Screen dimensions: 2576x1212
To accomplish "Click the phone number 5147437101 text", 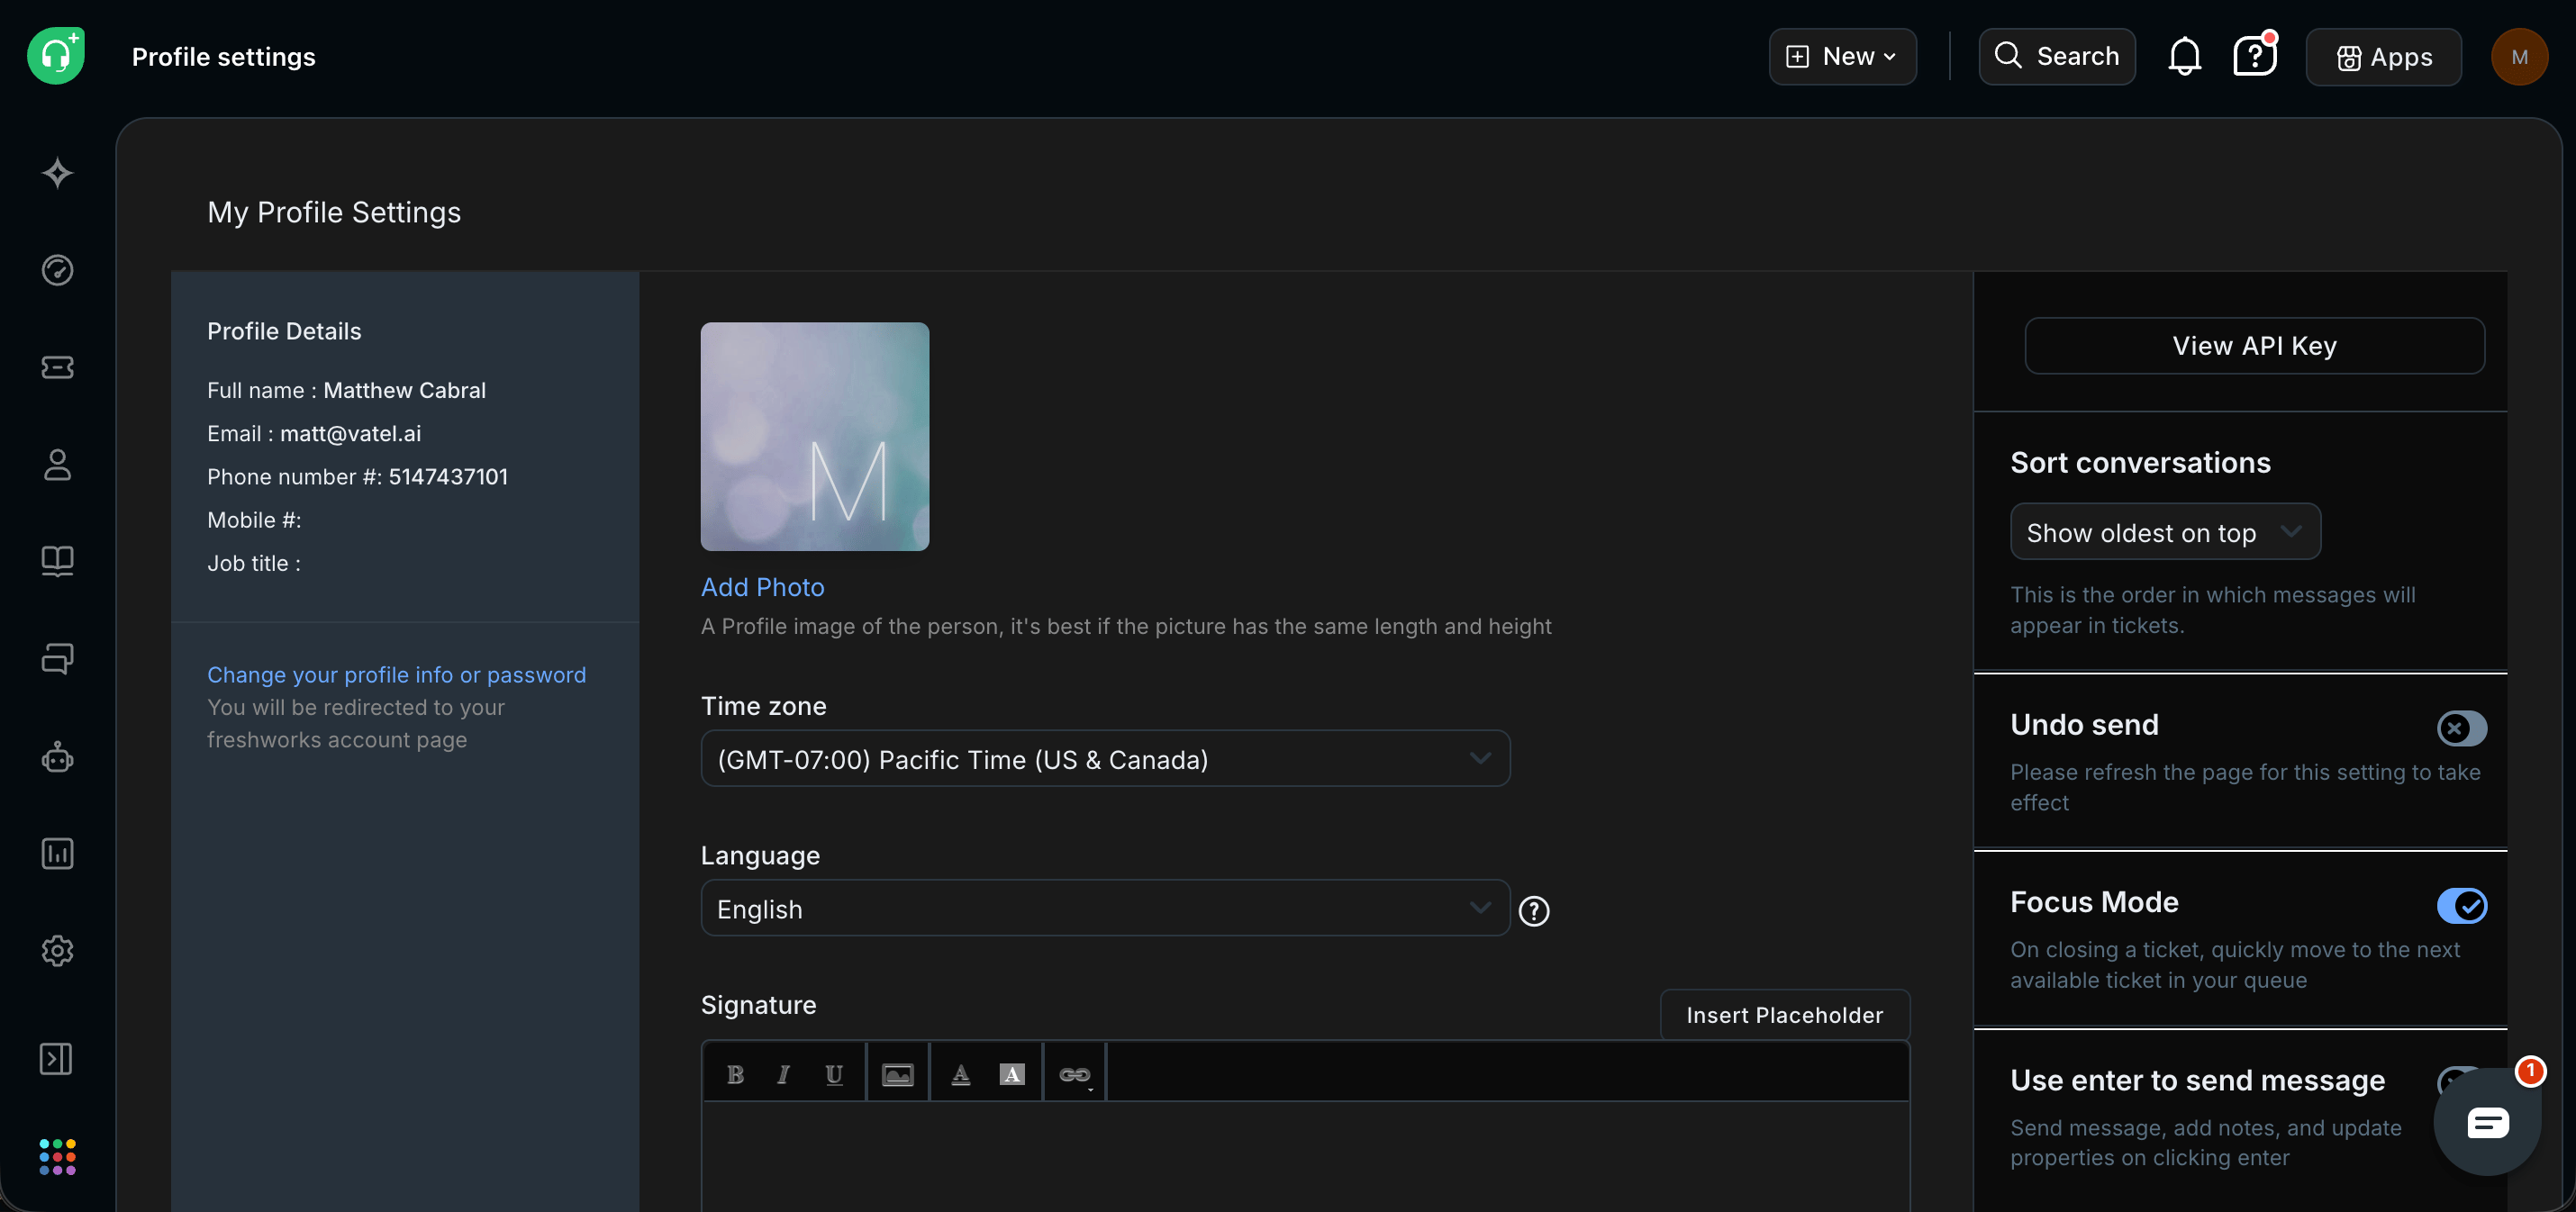I will coord(448,476).
